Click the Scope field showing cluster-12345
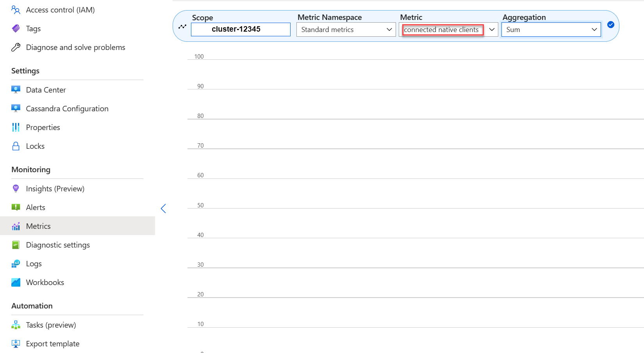 click(241, 29)
